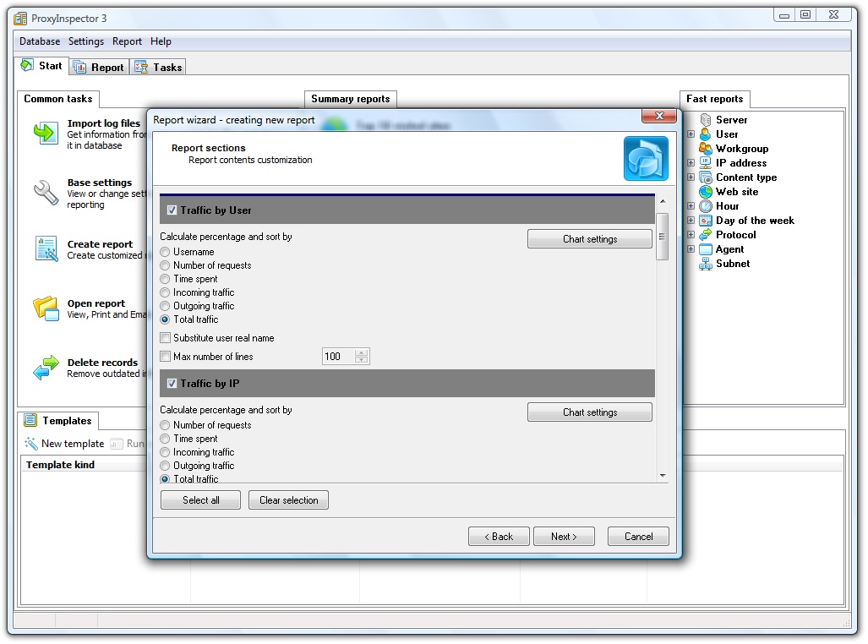Click the Clear selection button

coord(288,500)
